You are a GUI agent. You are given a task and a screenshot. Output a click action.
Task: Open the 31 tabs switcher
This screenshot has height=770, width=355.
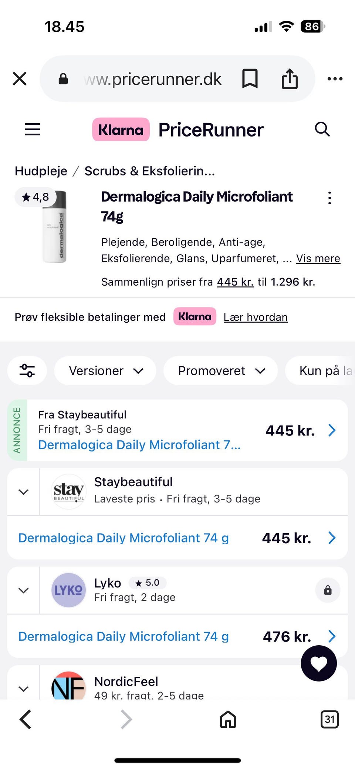click(x=329, y=719)
